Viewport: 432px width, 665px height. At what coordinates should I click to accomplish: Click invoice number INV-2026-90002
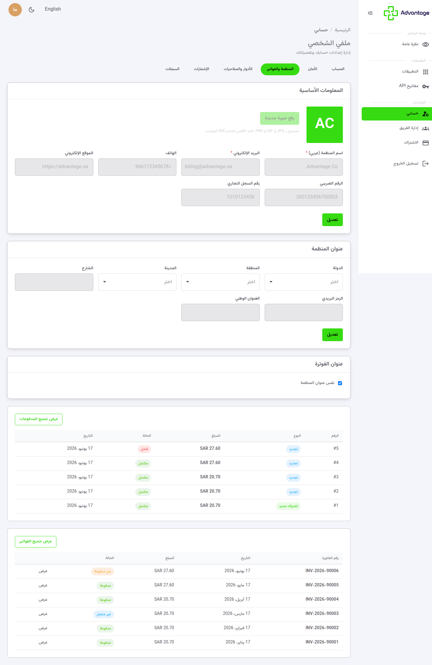(322, 628)
